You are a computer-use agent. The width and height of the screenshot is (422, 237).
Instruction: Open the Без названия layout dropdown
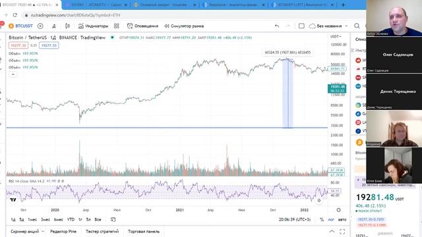click(328, 26)
